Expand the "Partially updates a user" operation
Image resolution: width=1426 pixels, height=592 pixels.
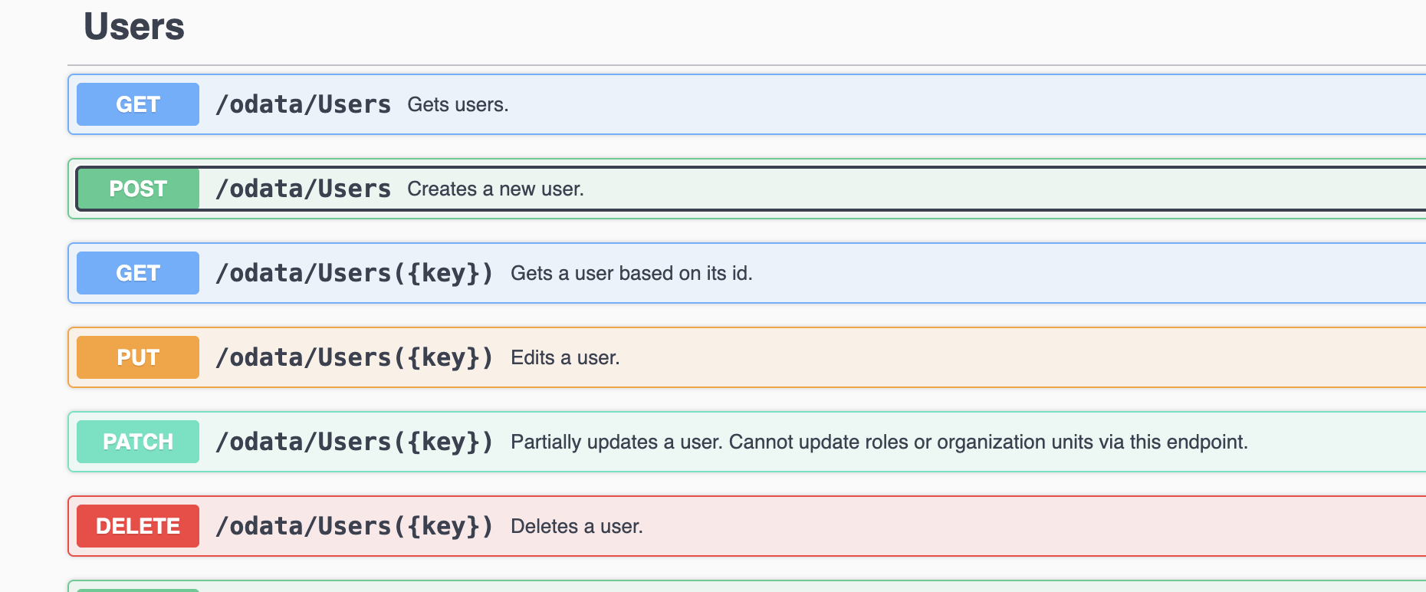[x=879, y=442]
